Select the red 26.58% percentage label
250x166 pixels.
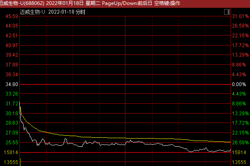click(241, 25)
